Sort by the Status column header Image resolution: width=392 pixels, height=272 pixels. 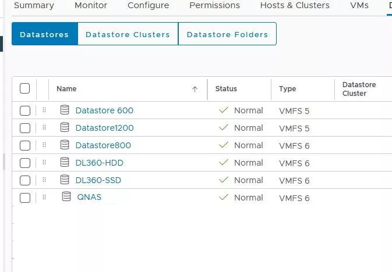(x=226, y=88)
